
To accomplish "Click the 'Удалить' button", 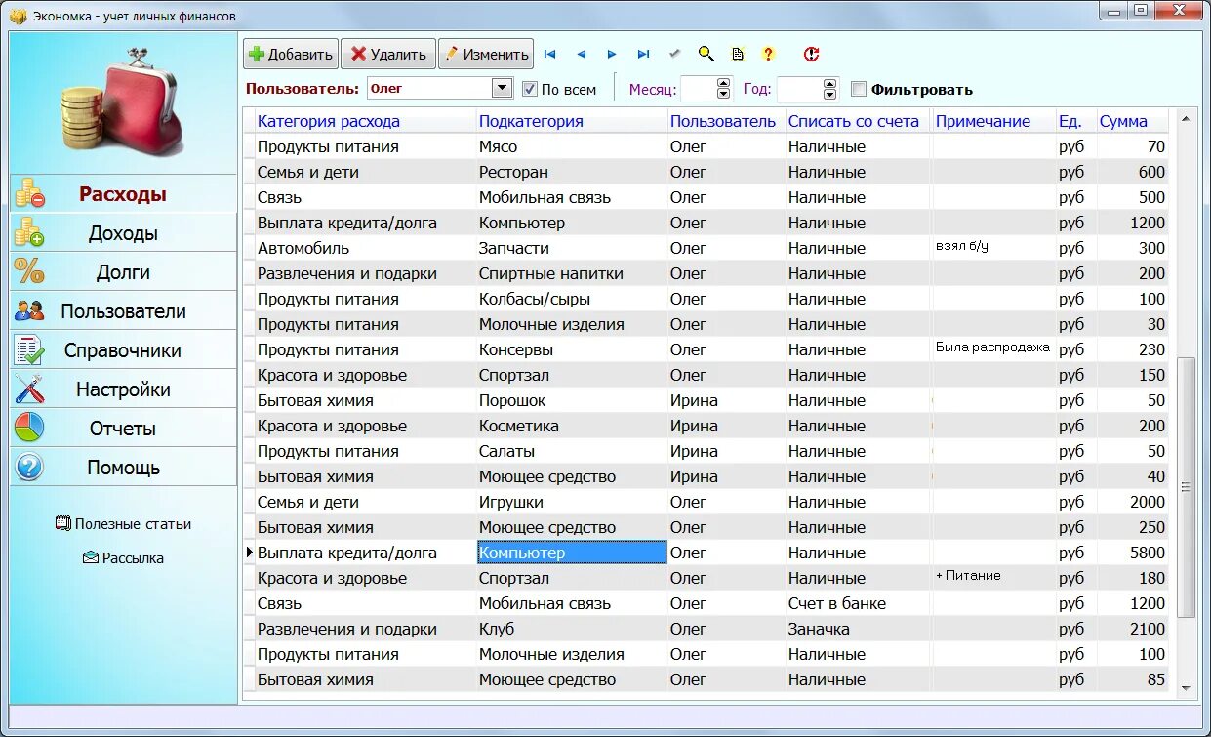I will 388,55.
